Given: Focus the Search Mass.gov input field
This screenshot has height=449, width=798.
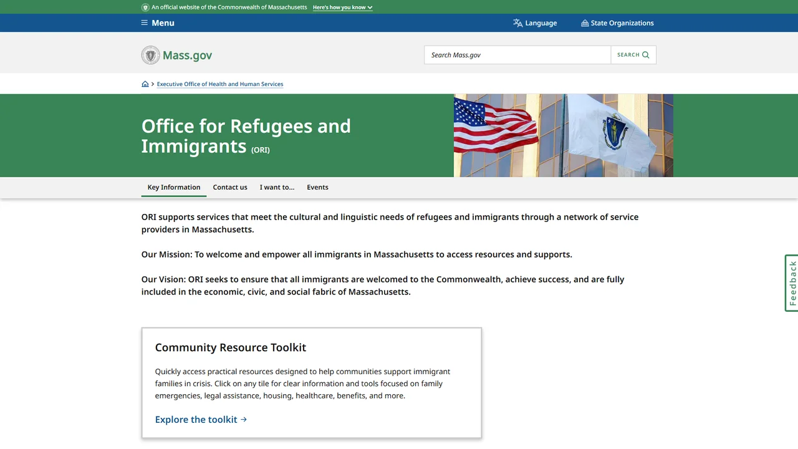Looking at the screenshot, I should (x=517, y=55).
